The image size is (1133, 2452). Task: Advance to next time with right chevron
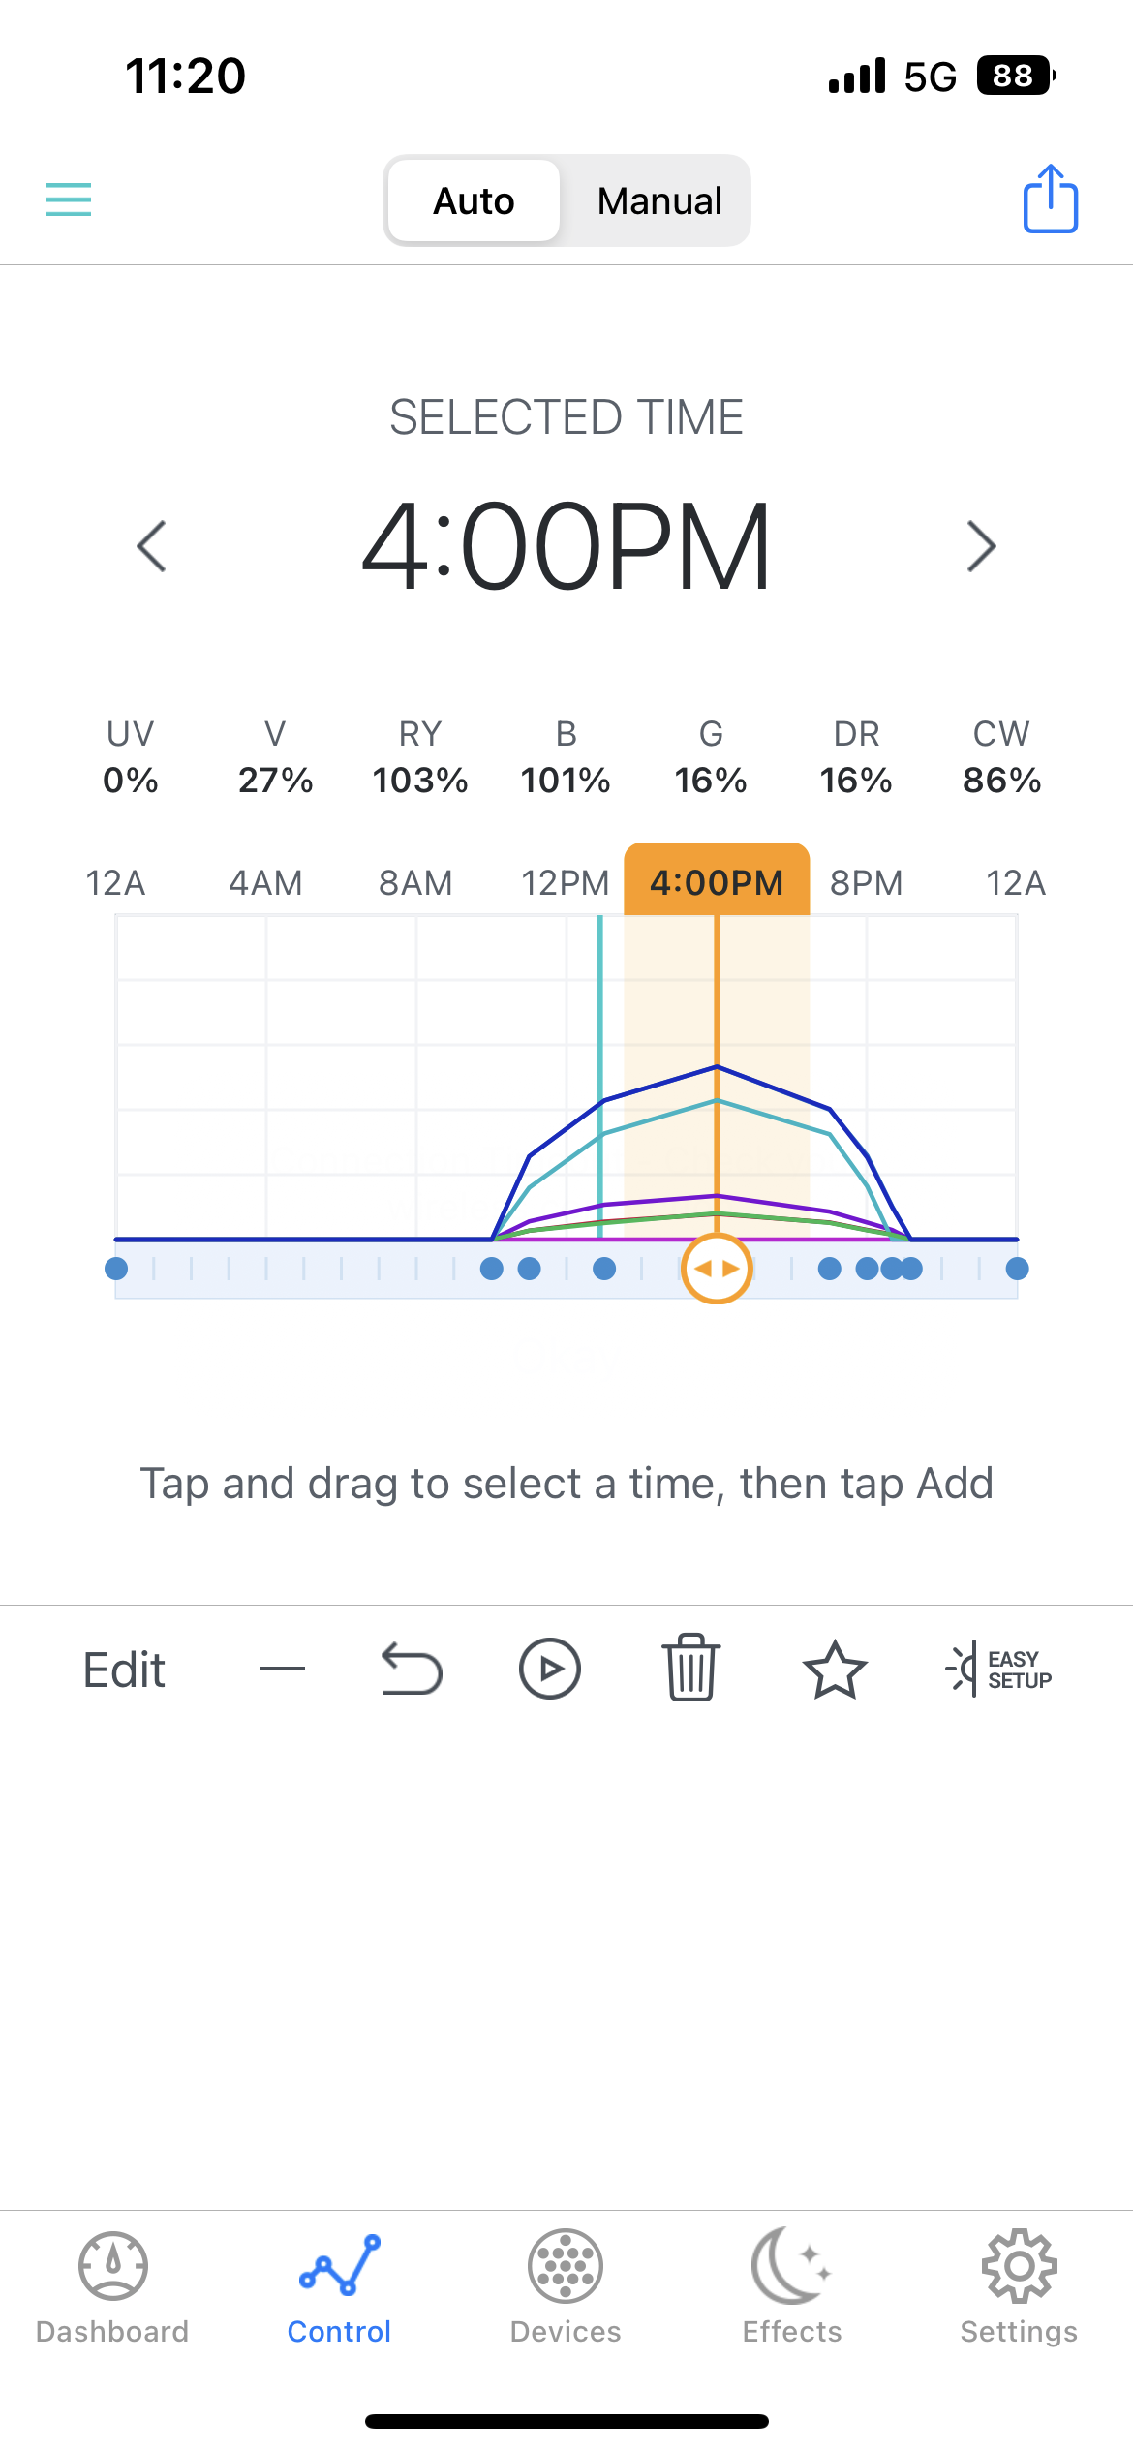pyautogui.click(x=981, y=546)
